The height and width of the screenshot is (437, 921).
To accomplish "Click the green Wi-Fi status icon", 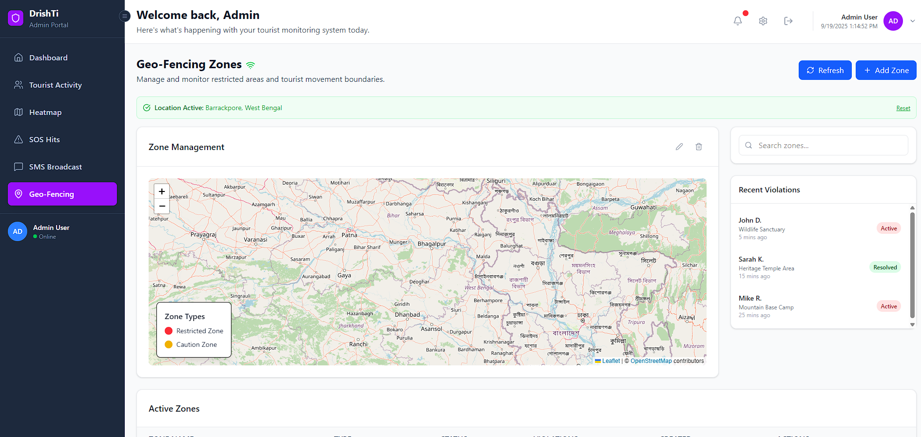I will [250, 65].
